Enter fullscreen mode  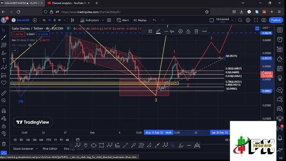pos(256,20)
